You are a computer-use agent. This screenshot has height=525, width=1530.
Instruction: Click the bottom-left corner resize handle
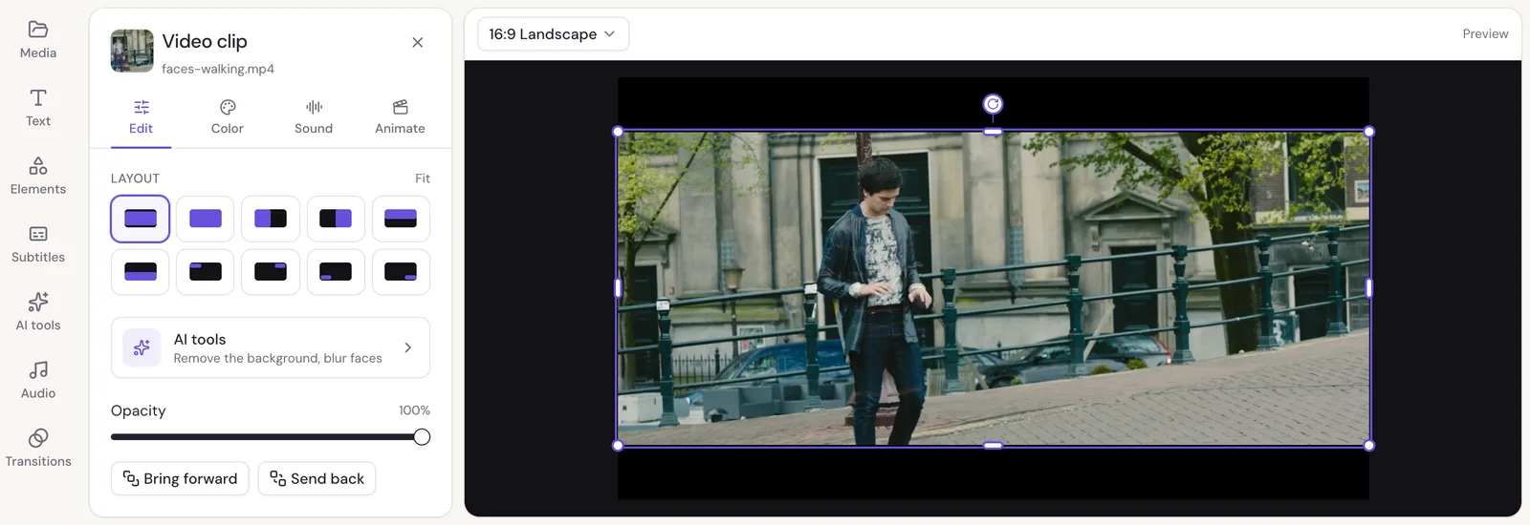[x=618, y=446]
